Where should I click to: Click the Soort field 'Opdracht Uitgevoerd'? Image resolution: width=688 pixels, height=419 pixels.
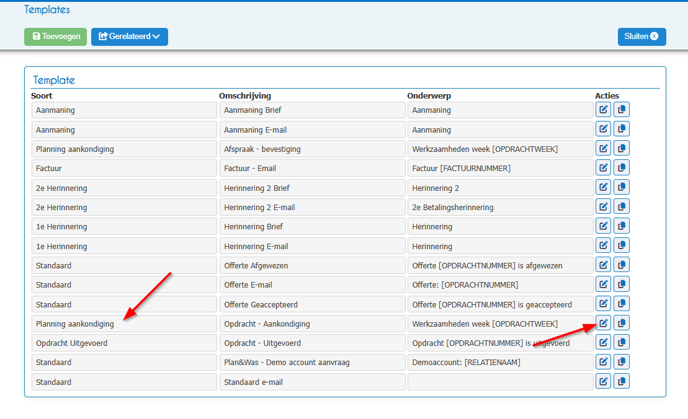pos(124,343)
